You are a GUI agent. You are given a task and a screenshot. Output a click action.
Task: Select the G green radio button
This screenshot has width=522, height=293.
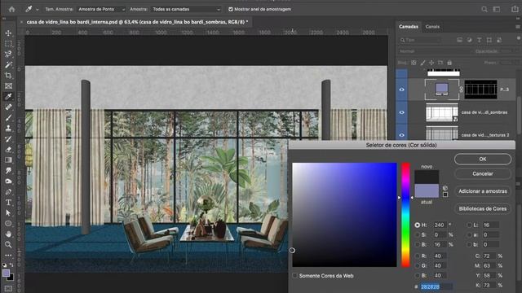(417, 266)
